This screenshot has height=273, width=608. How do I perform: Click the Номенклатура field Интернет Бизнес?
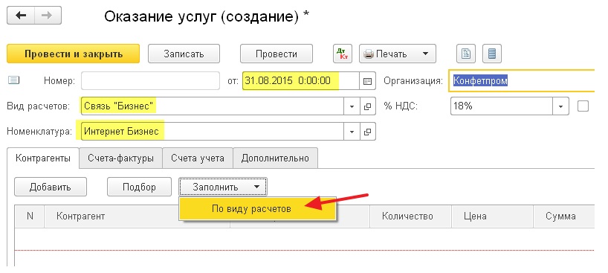pyautogui.click(x=213, y=132)
